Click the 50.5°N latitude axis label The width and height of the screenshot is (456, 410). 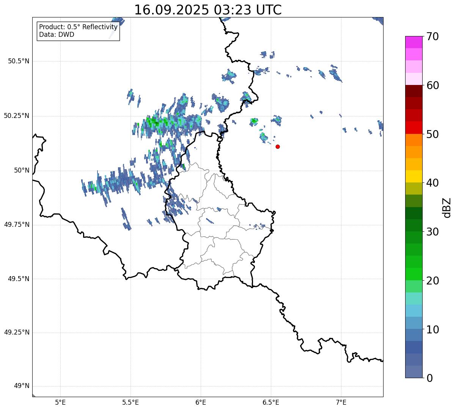coord(18,61)
